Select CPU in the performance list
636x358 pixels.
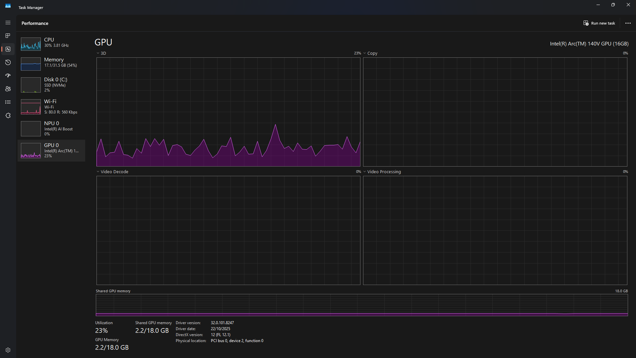coord(51,42)
